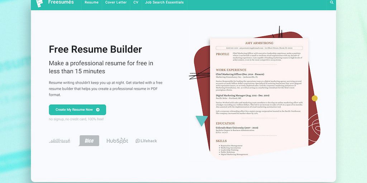The width and height of the screenshot is (367, 183).
Task: Open the Cover Letter menu item
Action: coord(116,3)
